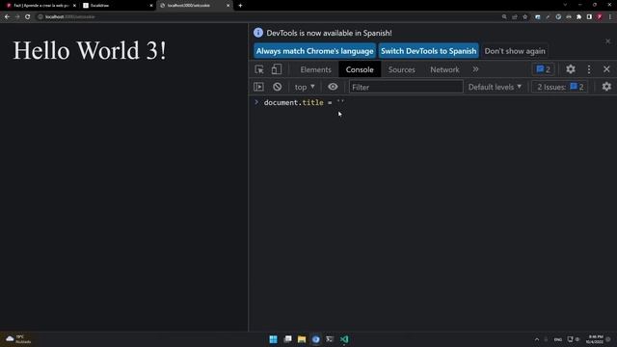This screenshot has width=617, height=347.
Task: Open the Windows Start menu
Action: pyautogui.click(x=273, y=339)
